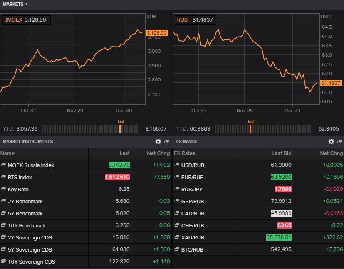The image size is (344, 269).
Task: Click the .IMOEX YTD range last marker
Action: (120, 129)
